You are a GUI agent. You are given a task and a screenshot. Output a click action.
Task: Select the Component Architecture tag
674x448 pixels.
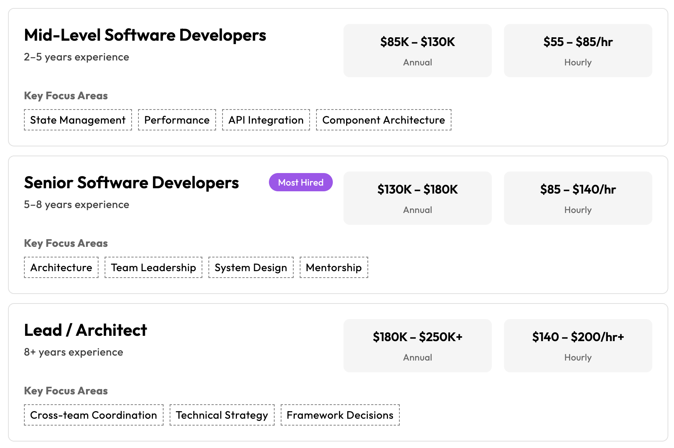pyautogui.click(x=384, y=120)
